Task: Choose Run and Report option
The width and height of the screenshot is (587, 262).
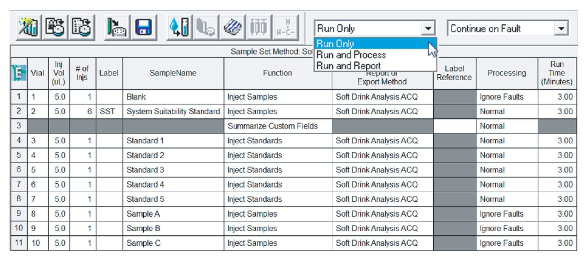Action: tap(348, 66)
